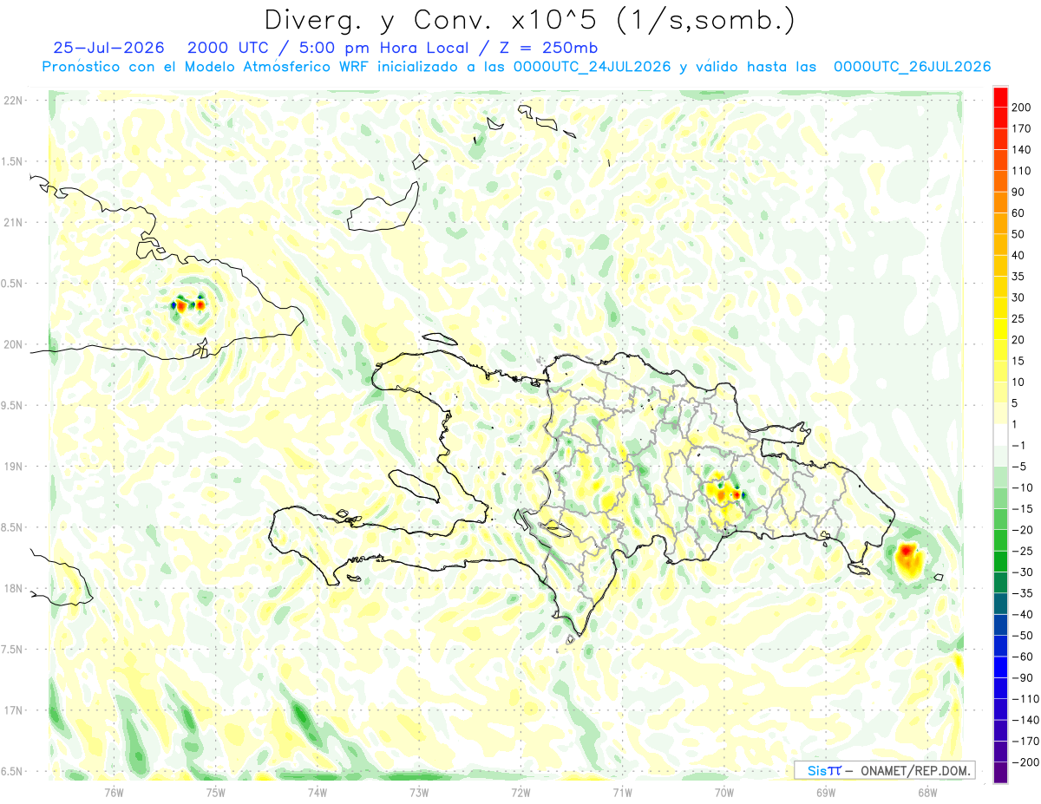Click the positive '110' color scale label
The width and height of the screenshot is (1041, 804).
point(1022,171)
